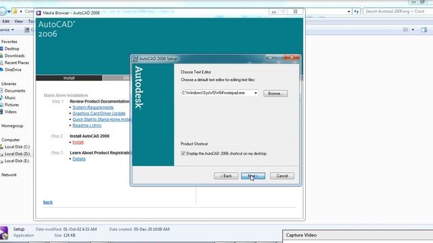Image resolution: width=433 pixels, height=243 pixels.
Task: Click the back link in Media Browser
Action: coord(48,202)
